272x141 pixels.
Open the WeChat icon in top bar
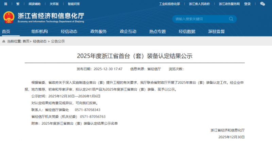262,4
